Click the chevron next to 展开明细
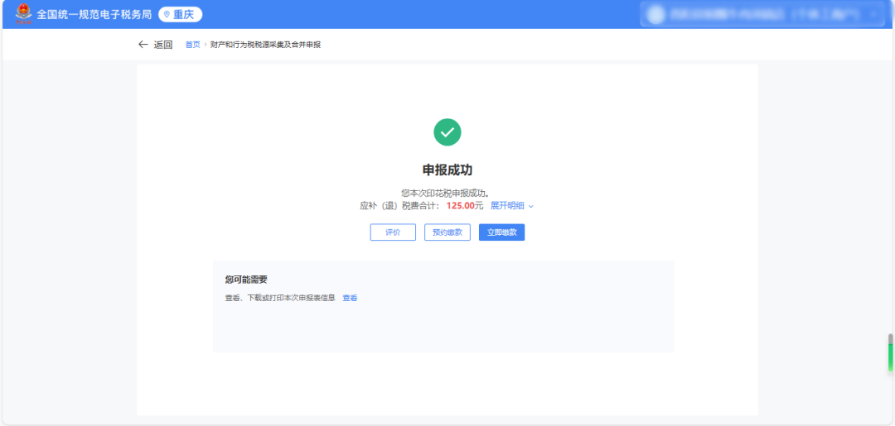 tap(531, 206)
